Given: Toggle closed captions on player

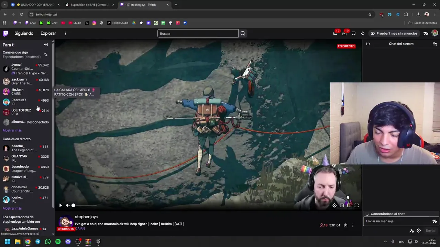Looking at the screenshot, I should (x=342, y=205).
